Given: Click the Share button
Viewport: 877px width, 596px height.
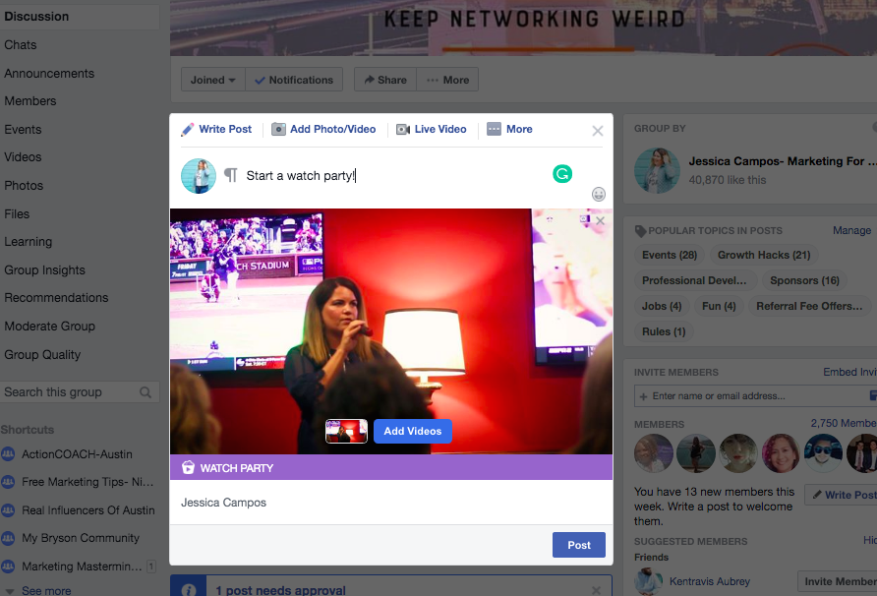Looking at the screenshot, I should [x=384, y=80].
